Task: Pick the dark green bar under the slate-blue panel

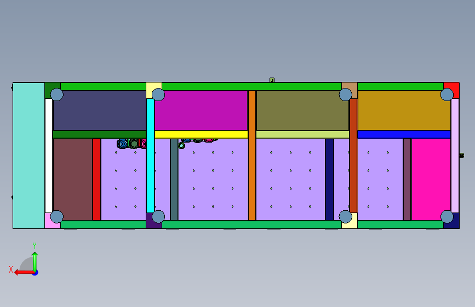Action: (x=99, y=134)
